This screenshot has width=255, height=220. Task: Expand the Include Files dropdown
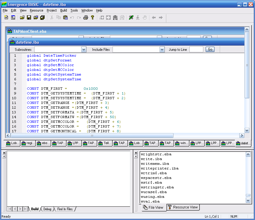[162, 50]
